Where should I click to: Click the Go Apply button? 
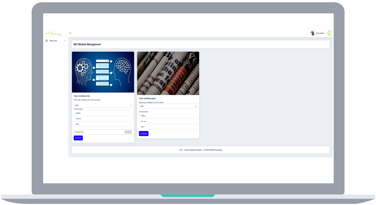[x=144, y=134]
